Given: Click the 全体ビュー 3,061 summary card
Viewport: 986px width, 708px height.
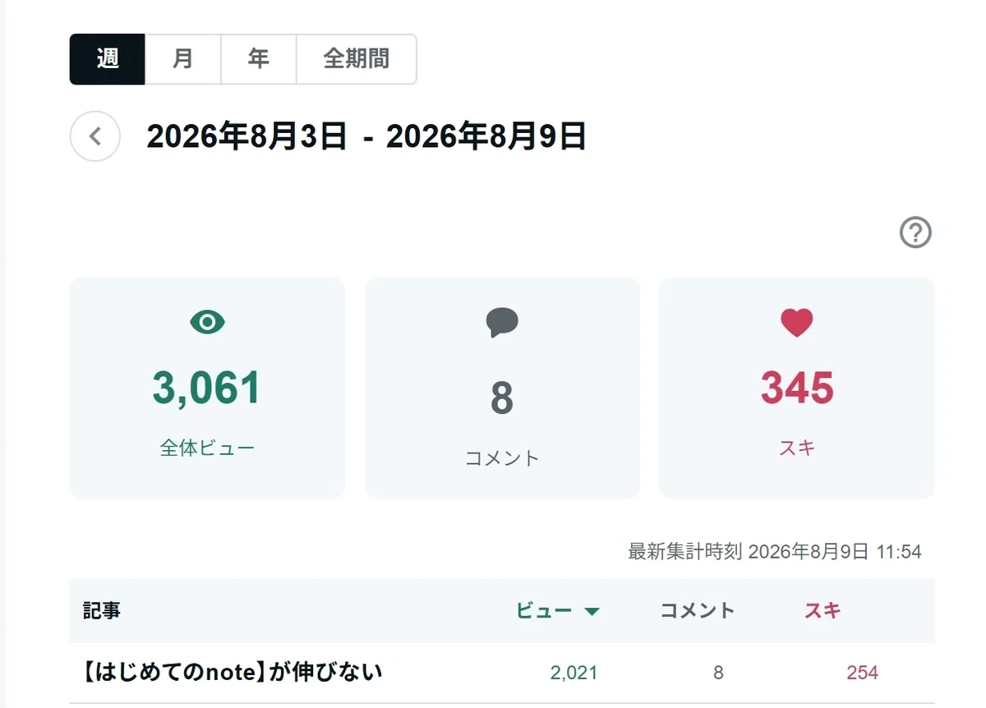Looking at the screenshot, I should tap(207, 388).
